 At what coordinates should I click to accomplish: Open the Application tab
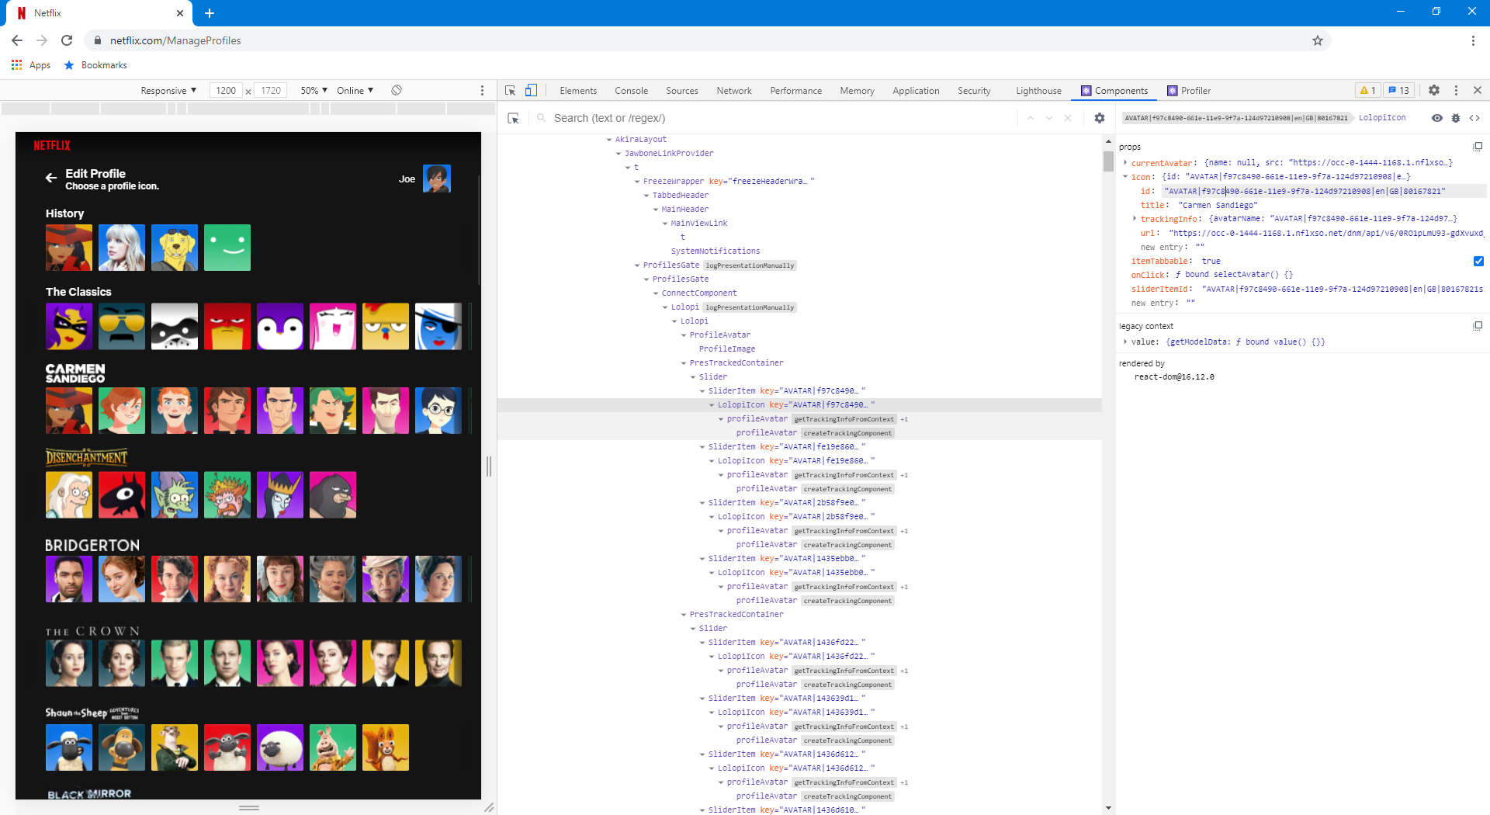click(x=916, y=91)
